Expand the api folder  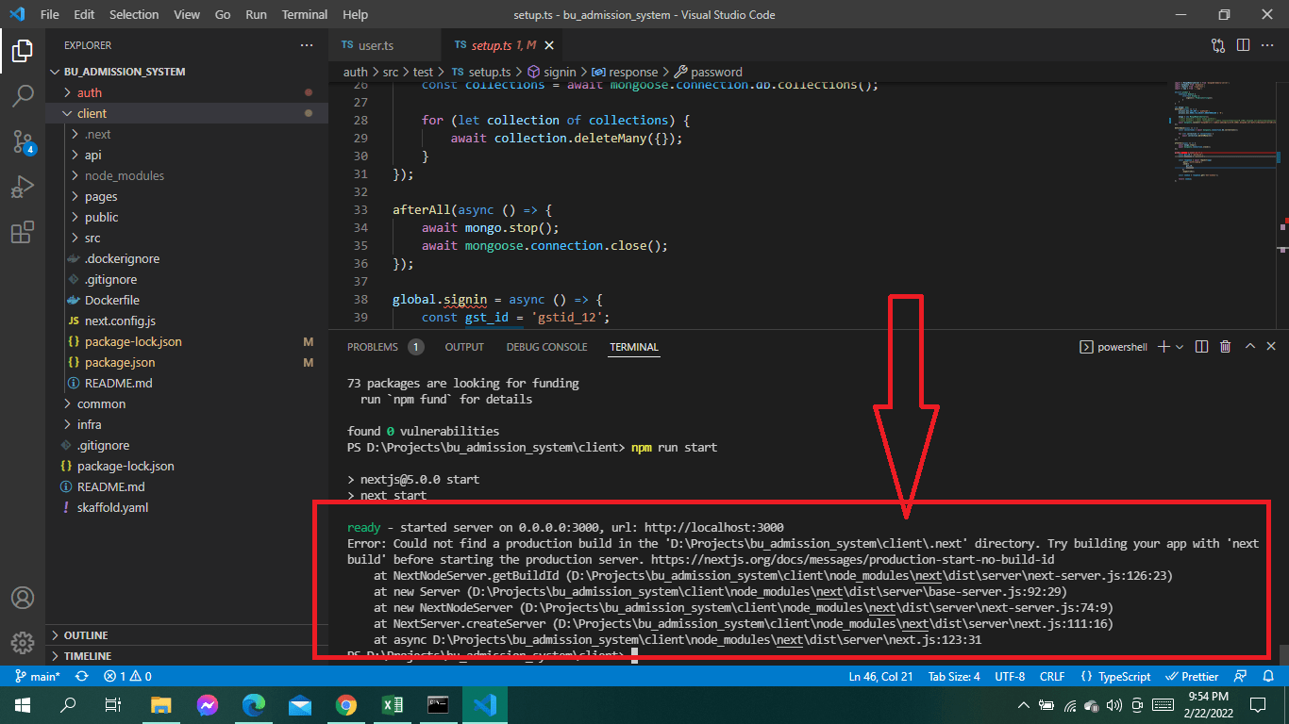tap(186, 155)
